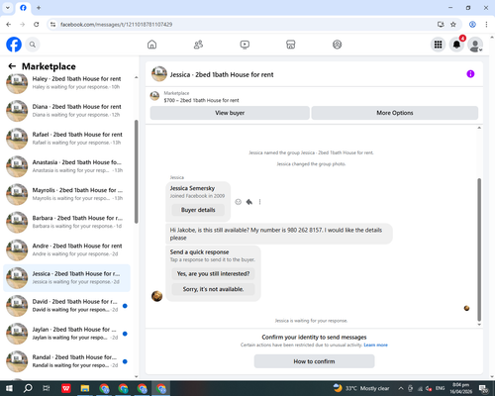The image size is (495, 396).
Task: Click the site information icon in address bar
Action: point(52,25)
